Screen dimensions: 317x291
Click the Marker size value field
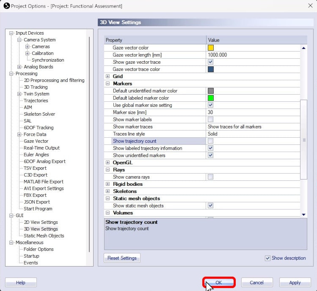[x=253, y=112]
